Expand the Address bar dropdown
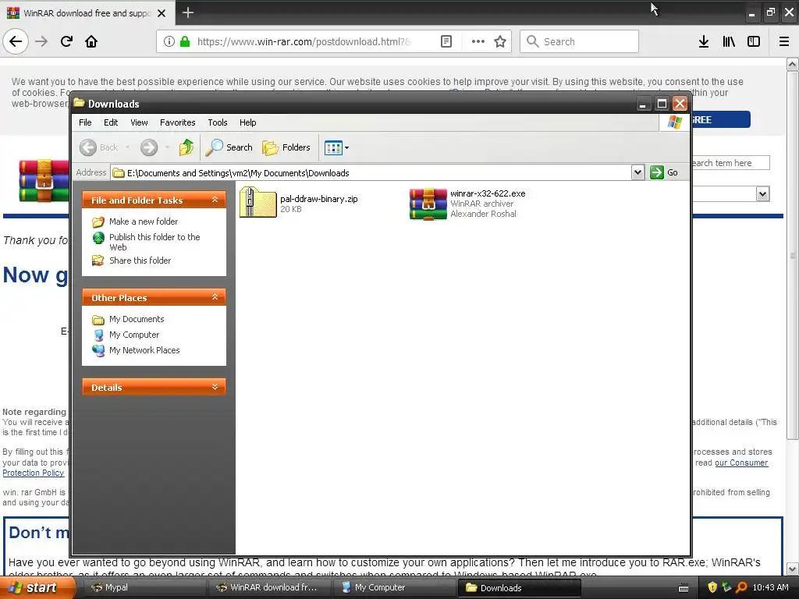Image resolution: width=799 pixels, height=599 pixels. 637,172
